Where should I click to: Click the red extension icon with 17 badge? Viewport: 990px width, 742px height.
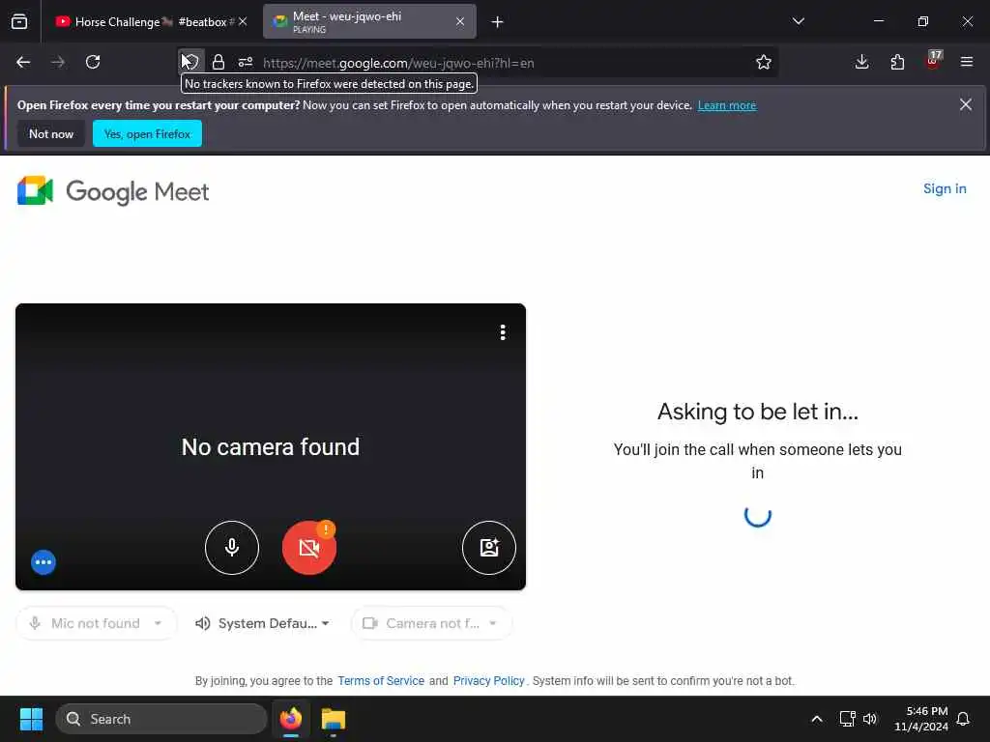(x=933, y=61)
